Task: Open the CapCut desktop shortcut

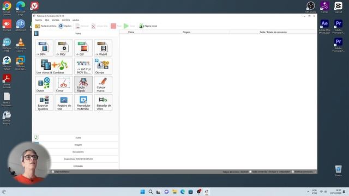Action: coord(338,7)
